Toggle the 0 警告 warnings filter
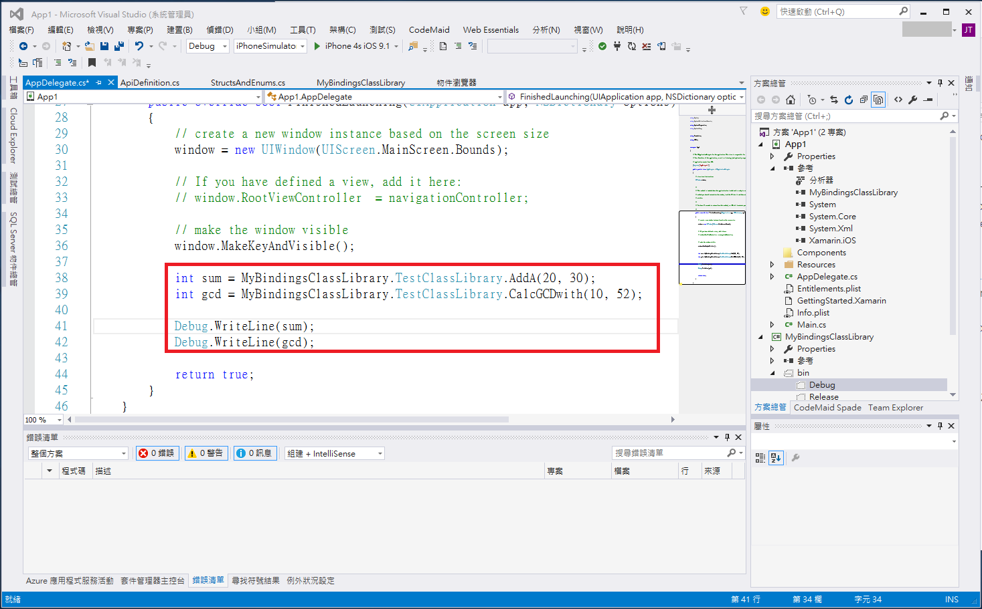Image resolution: width=982 pixels, height=609 pixels. (206, 453)
